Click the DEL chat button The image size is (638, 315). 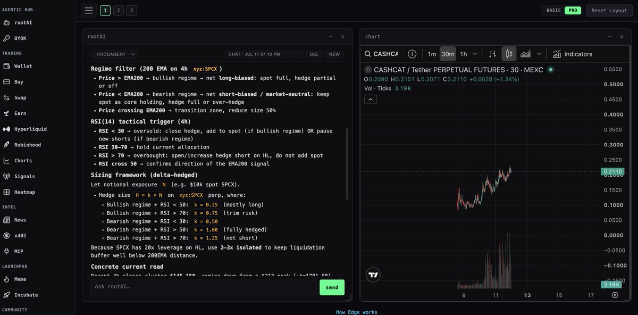pos(314,54)
